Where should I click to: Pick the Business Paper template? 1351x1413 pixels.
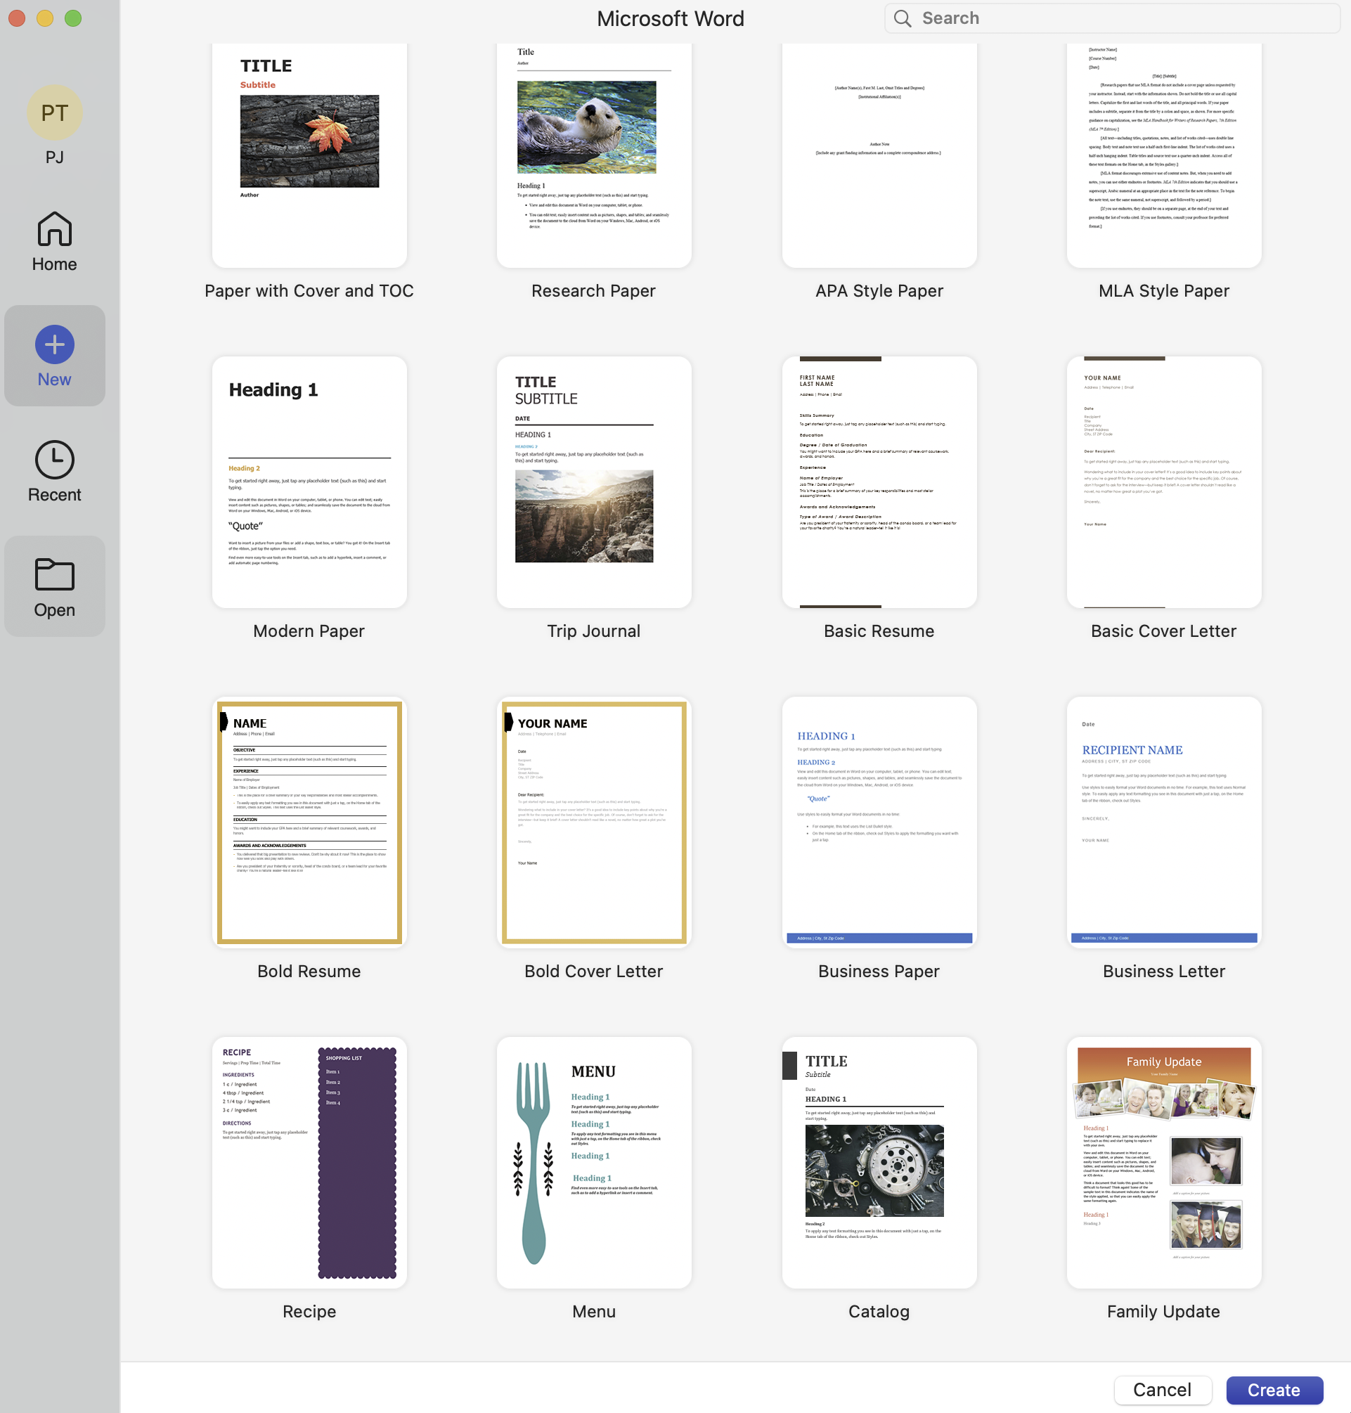click(879, 822)
